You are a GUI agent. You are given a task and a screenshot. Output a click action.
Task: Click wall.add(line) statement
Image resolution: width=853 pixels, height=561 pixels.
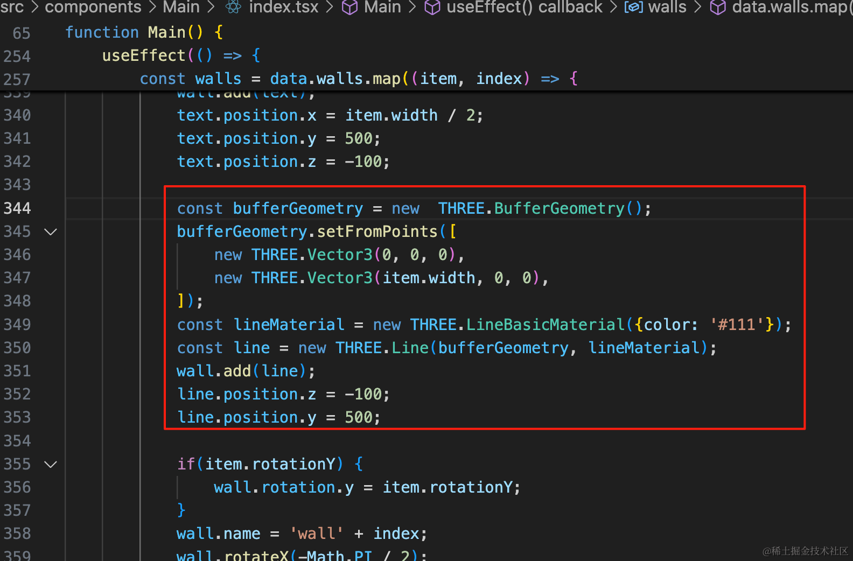click(246, 371)
